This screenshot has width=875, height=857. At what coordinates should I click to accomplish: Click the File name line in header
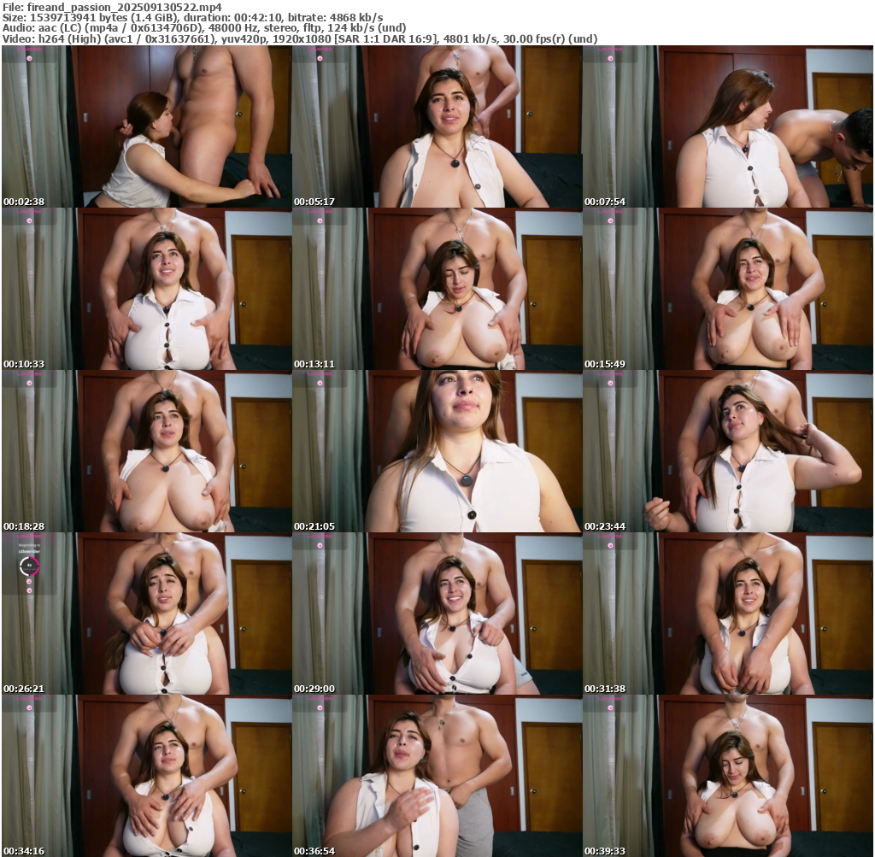click(x=111, y=6)
